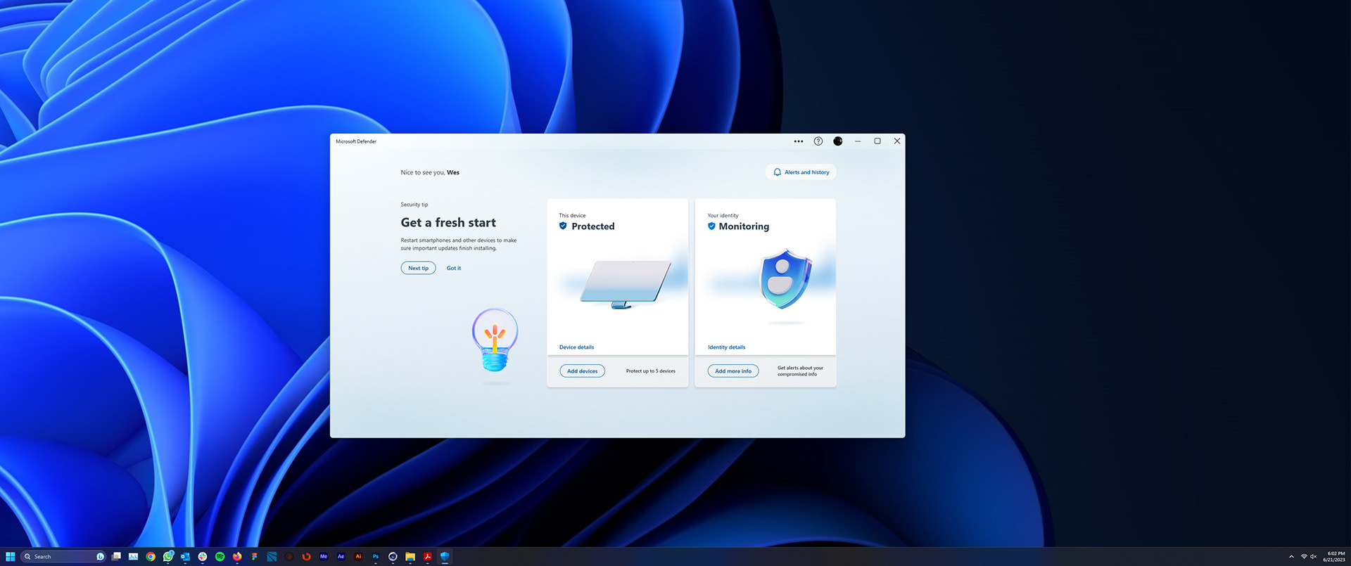This screenshot has width=1351, height=566.
Task: Click the muted volume tray icon
Action: pyautogui.click(x=1313, y=556)
